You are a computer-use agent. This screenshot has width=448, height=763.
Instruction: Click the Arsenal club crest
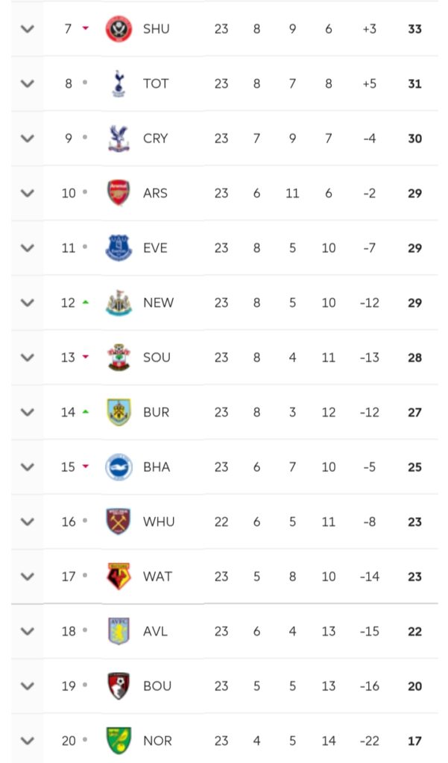119,193
